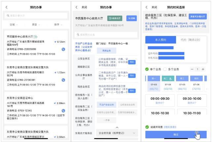This screenshot has height=142, width=212.
Task: Navigate via 1.72km location arrow
Action: 55,73
